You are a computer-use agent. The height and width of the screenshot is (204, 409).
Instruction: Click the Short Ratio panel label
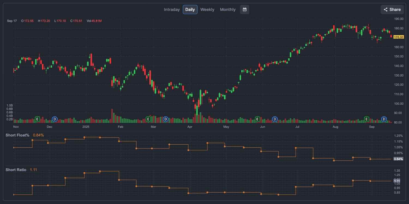click(16, 170)
